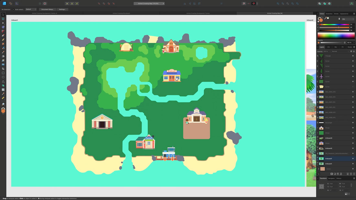Open the Layers panel gear settings
Image resolution: width=356 pixels, height=200 pixels.
pos(351,51)
